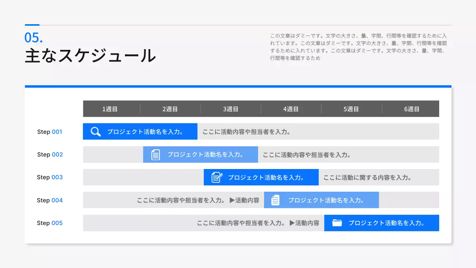This screenshot has width=476, height=268.
Task: Select the 4週目 column header
Action: [291, 109]
